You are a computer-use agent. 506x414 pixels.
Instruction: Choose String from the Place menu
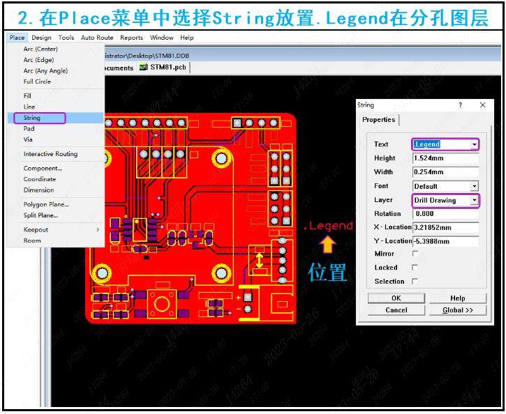coord(32,118)
